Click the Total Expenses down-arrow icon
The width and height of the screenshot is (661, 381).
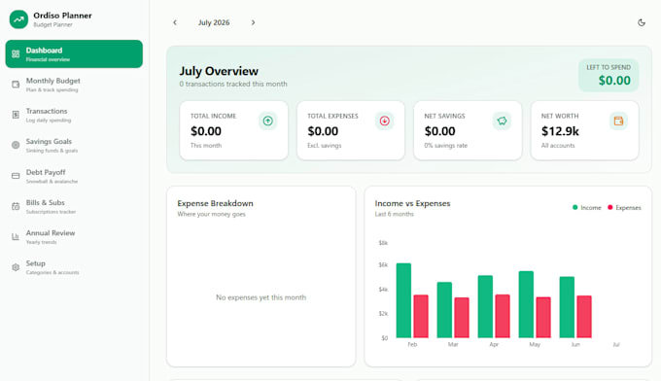click(x=385, y=121)
